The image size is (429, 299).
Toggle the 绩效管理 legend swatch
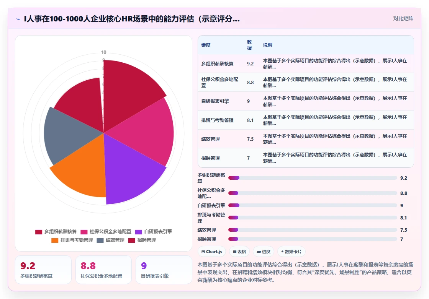click(100, 240)
